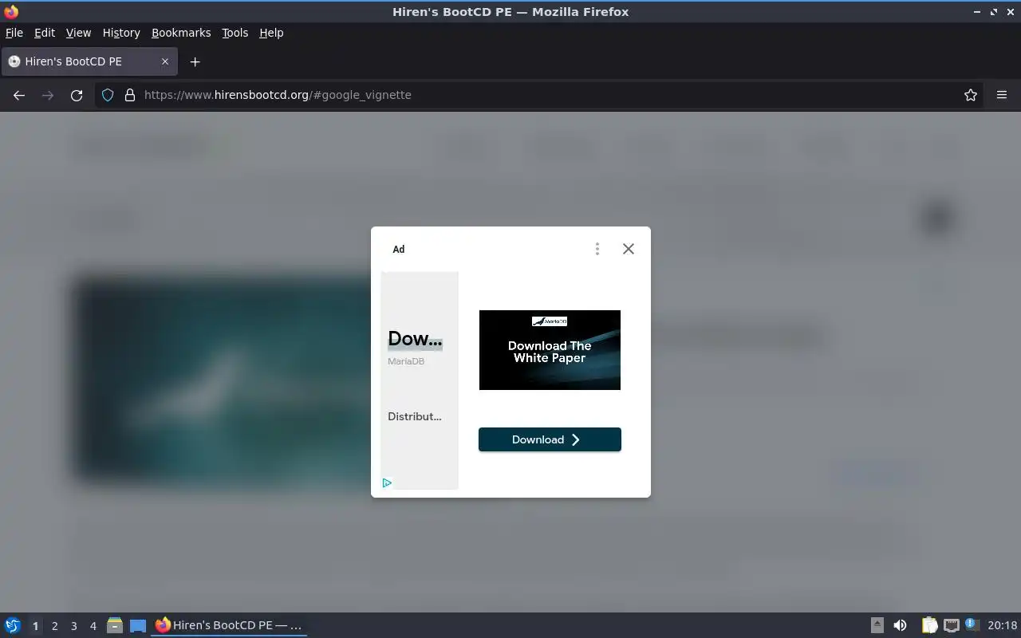Reload the current page
This screenshot has height=638, width=1021.
click(x=77, y=95)
